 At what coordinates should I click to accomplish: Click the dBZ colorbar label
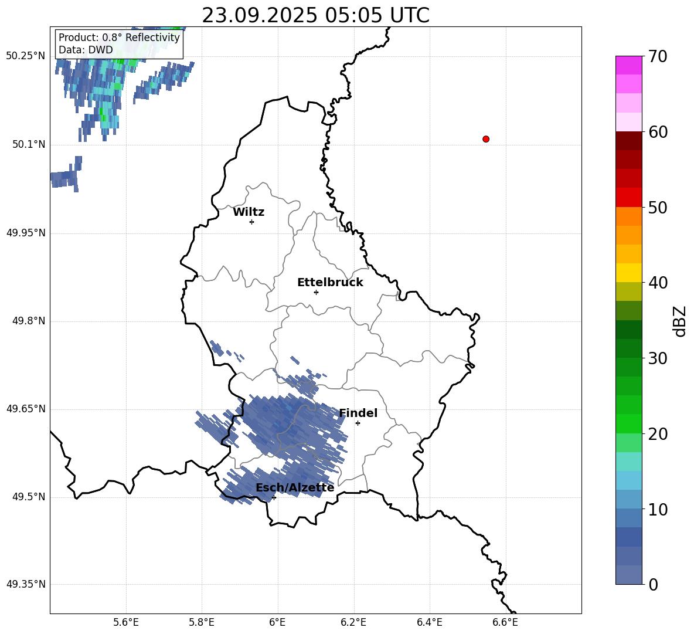coord(681,321)
